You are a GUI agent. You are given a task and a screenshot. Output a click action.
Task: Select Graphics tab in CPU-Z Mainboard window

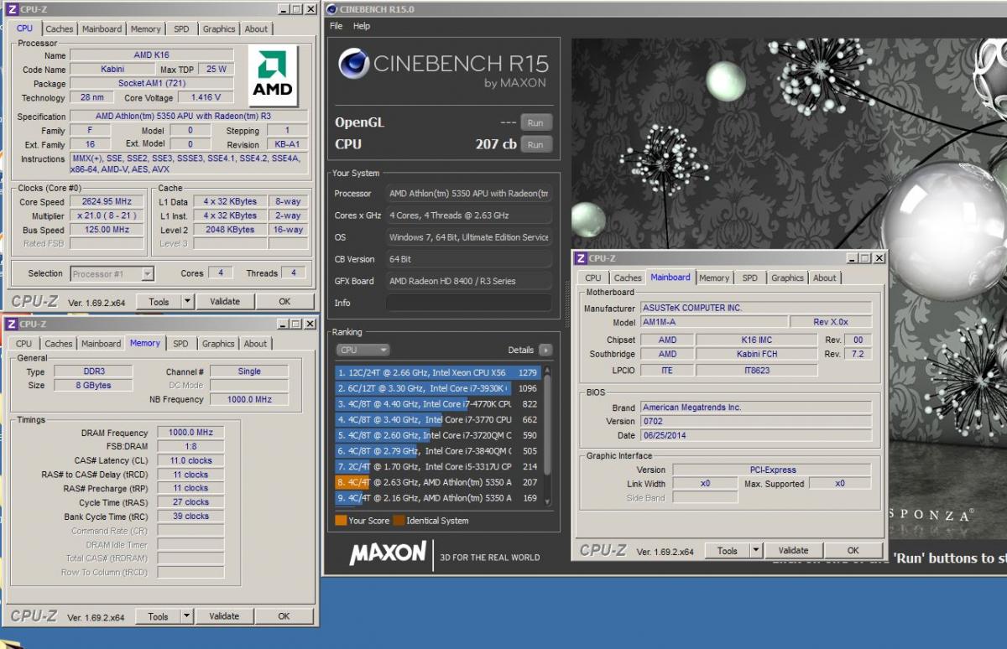pyautogui.click(x=787, y=278)
